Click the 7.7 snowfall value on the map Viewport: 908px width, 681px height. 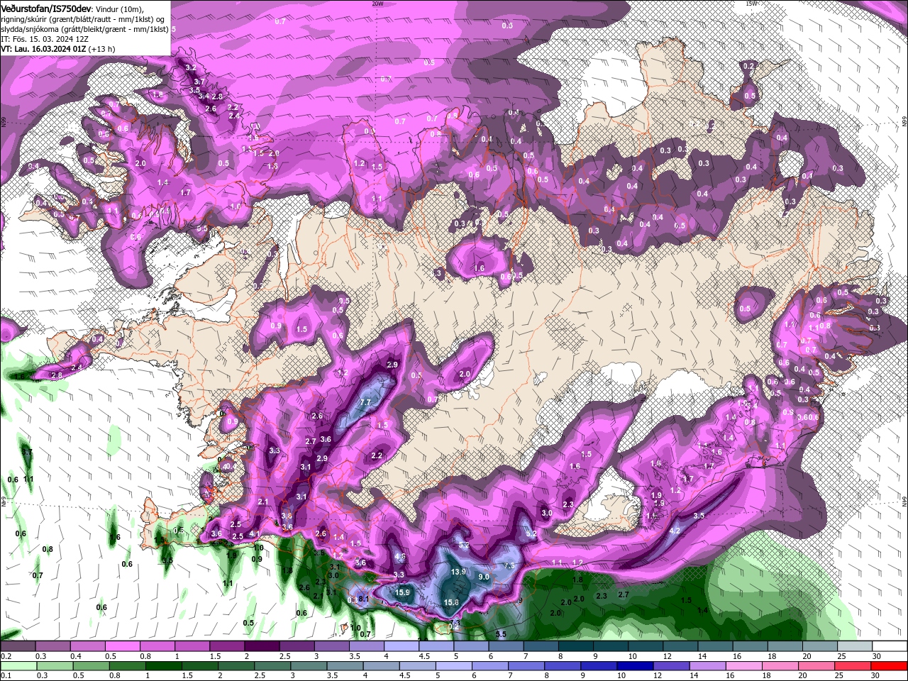coord(366,402)
